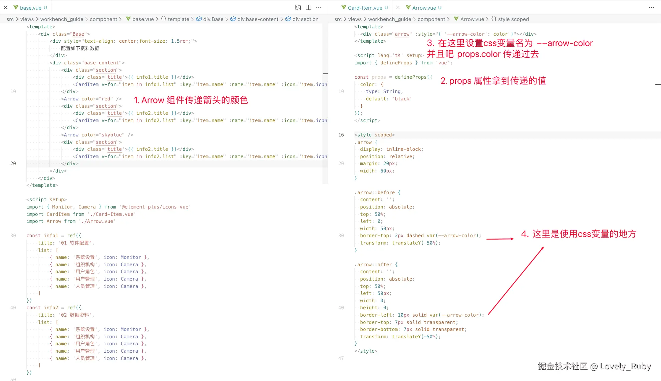Viewport: 661px width, 381px height.
Task: Click 'workbench_guide' breadcrumb in right editor
Action: 390,19
